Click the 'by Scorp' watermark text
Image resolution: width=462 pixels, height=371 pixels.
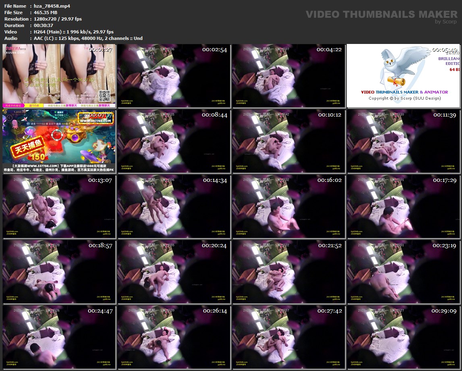446,22
